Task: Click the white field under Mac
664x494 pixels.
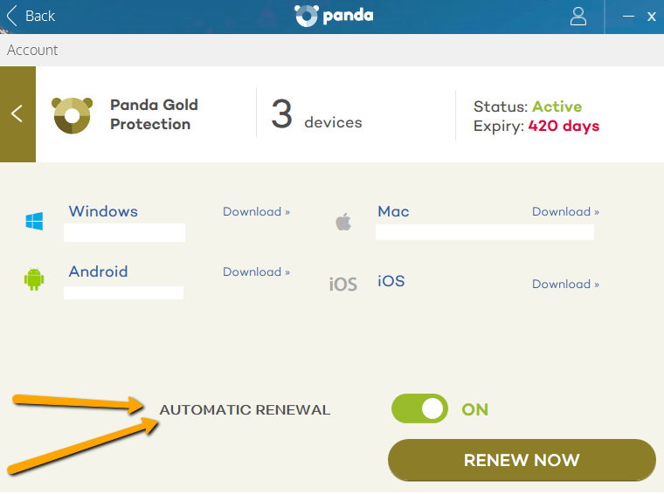Action: 485,232
